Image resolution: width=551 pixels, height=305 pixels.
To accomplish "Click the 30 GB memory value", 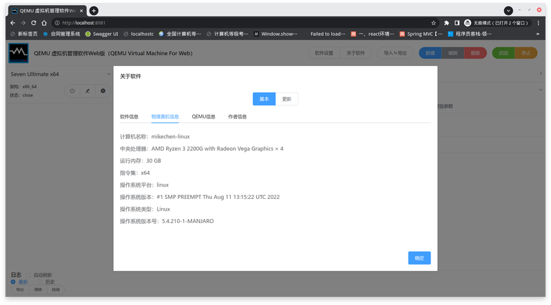I will coord(154,160).
